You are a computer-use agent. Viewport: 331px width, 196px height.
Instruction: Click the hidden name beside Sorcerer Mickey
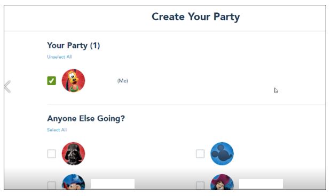[x=113, y=184]
